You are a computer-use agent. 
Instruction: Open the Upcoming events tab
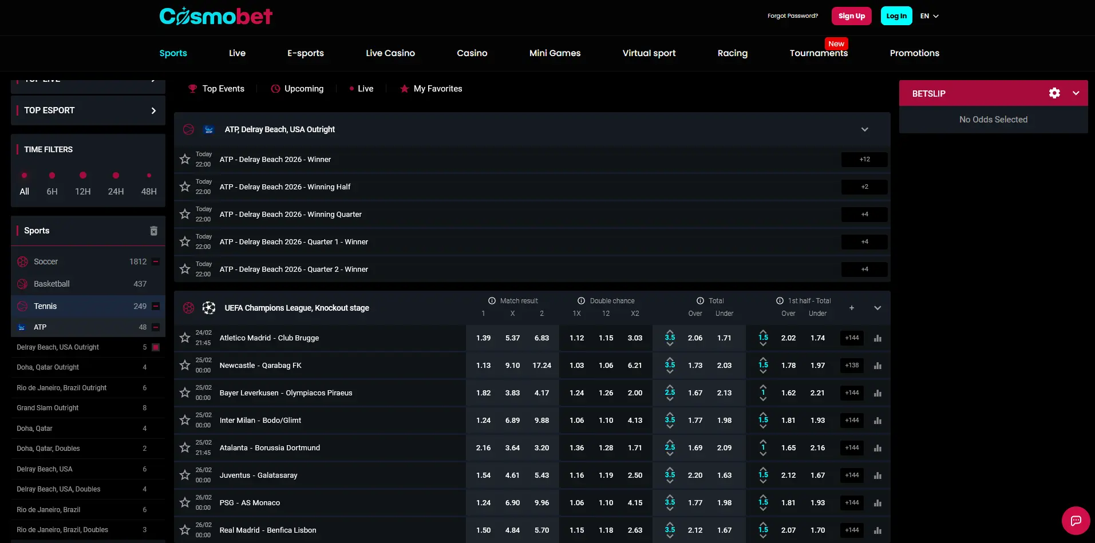point(297,89)
